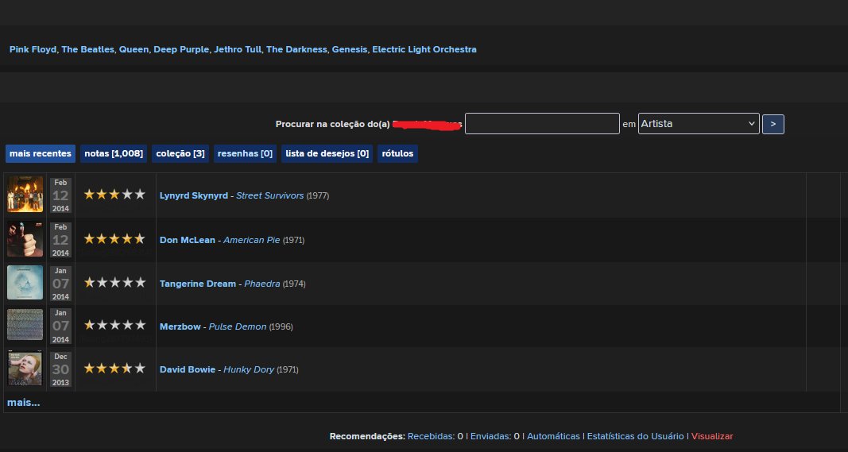Switch to the resenhas [0] tab
848x452 pixels.
click(x=245, y=153)
